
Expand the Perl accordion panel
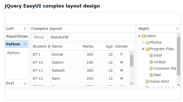coord(25,83)
